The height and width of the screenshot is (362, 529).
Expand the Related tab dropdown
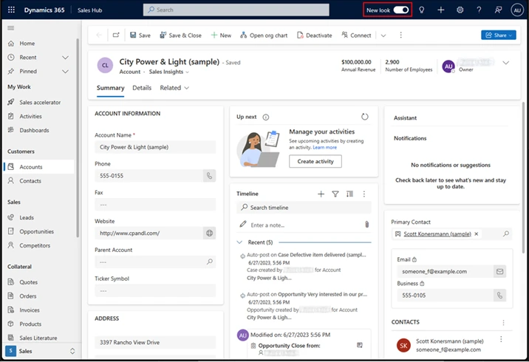pos(175,88)
